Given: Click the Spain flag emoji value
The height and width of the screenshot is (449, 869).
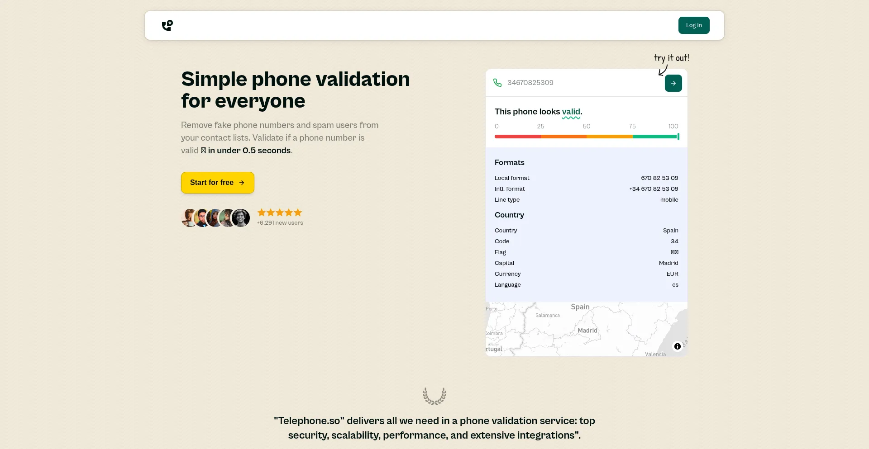Looking at the screenshot, I should (674, 252).
